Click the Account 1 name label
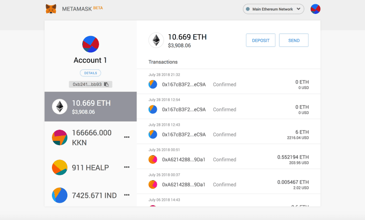This screenshot has height=220, width=365. coord(90,60)
